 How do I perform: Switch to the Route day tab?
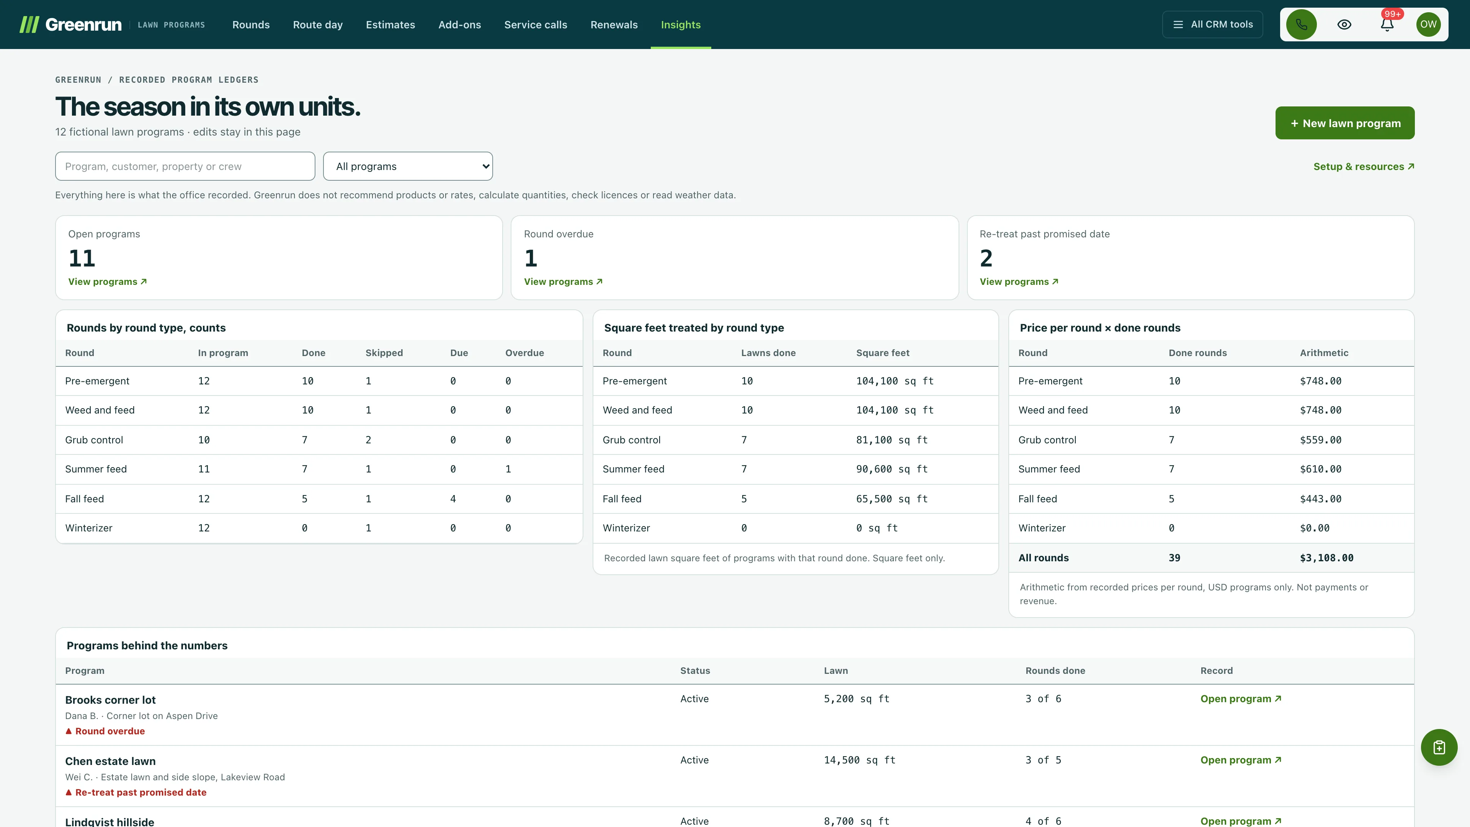pyautogui.click(x=318, y=25)
